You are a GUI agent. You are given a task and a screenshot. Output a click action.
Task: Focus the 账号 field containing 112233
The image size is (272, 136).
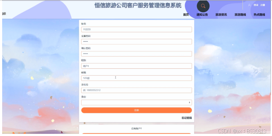[x=136, y=30]
